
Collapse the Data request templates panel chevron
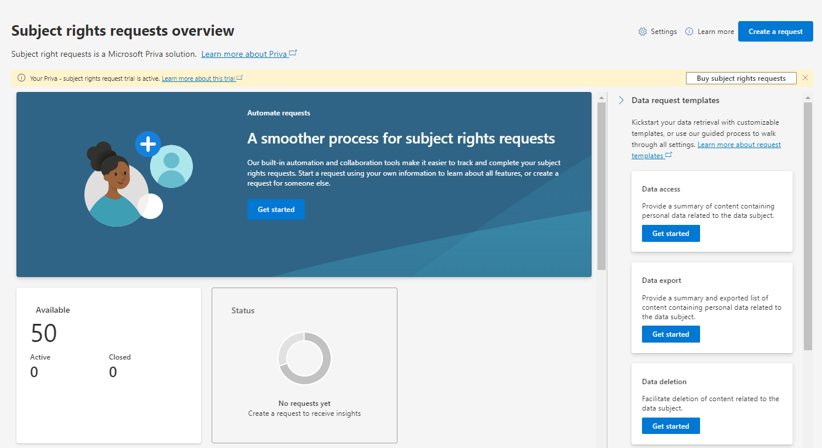click(621, 101)
